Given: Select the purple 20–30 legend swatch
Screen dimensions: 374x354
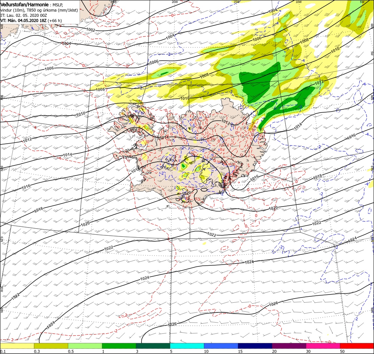Looking at the screenshot, I should [289, 346].
